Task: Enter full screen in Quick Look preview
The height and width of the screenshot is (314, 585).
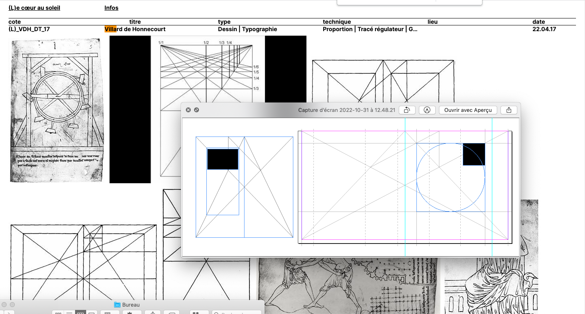Action: 197,110
